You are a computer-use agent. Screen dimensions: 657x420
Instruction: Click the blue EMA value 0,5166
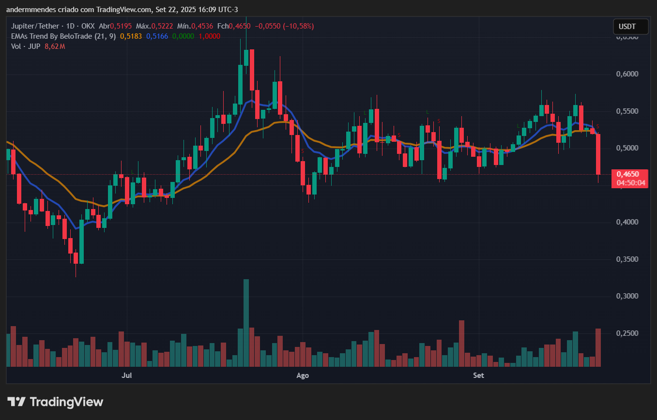[x=157, y=36]
